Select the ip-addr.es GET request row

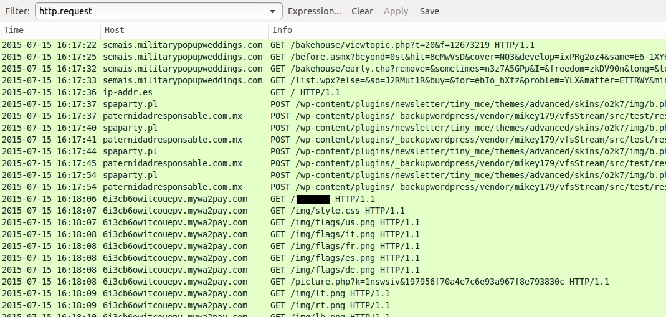312,92
